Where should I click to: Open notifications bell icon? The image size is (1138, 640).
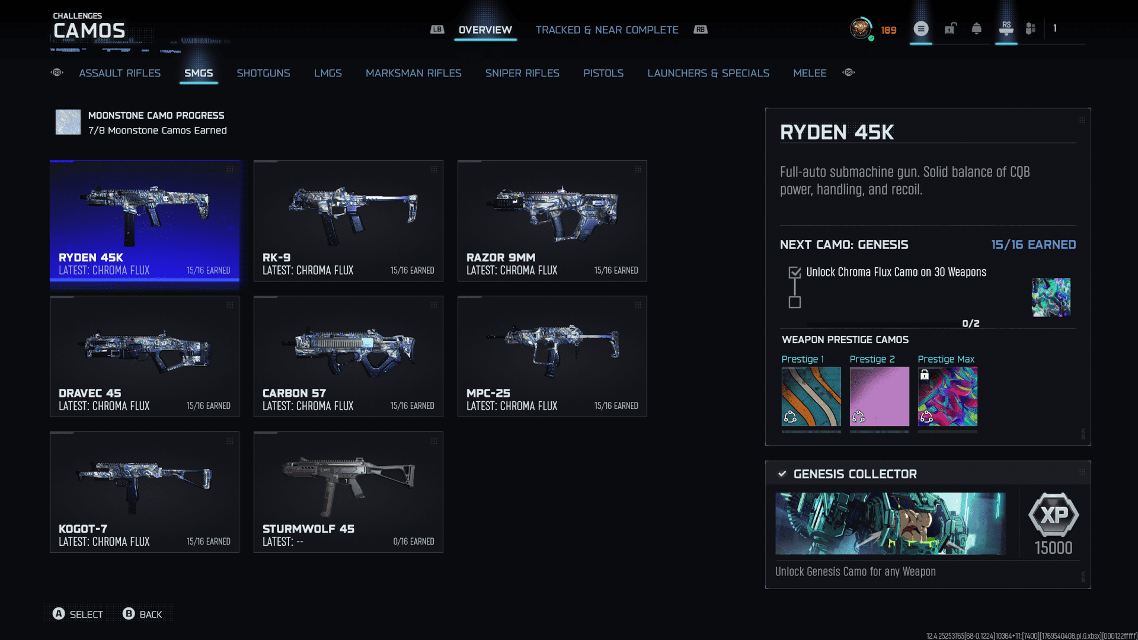tap(976, 28)
